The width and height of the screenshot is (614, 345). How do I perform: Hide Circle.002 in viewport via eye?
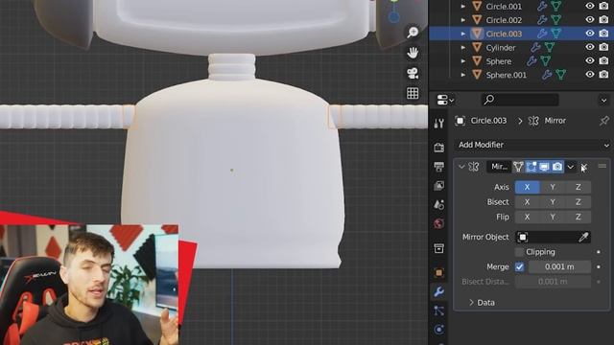590,19
